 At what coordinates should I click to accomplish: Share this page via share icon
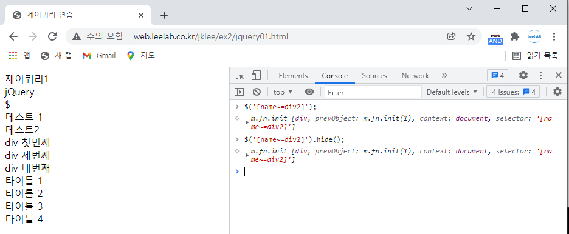coord(452,36)
